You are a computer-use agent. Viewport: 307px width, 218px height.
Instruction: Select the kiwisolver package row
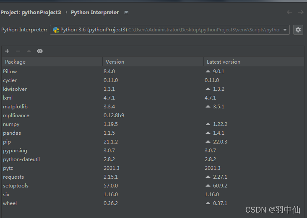(x=153, y=89)
